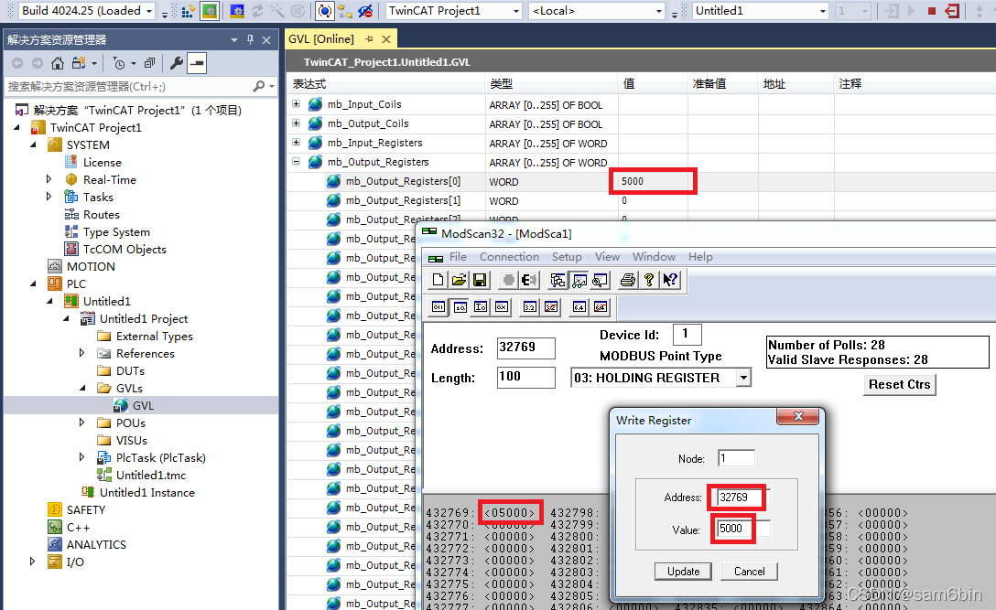The image size is (996, 610).
Task: Click the red Stop PLC square icon
Action: (x=932, y=11)
